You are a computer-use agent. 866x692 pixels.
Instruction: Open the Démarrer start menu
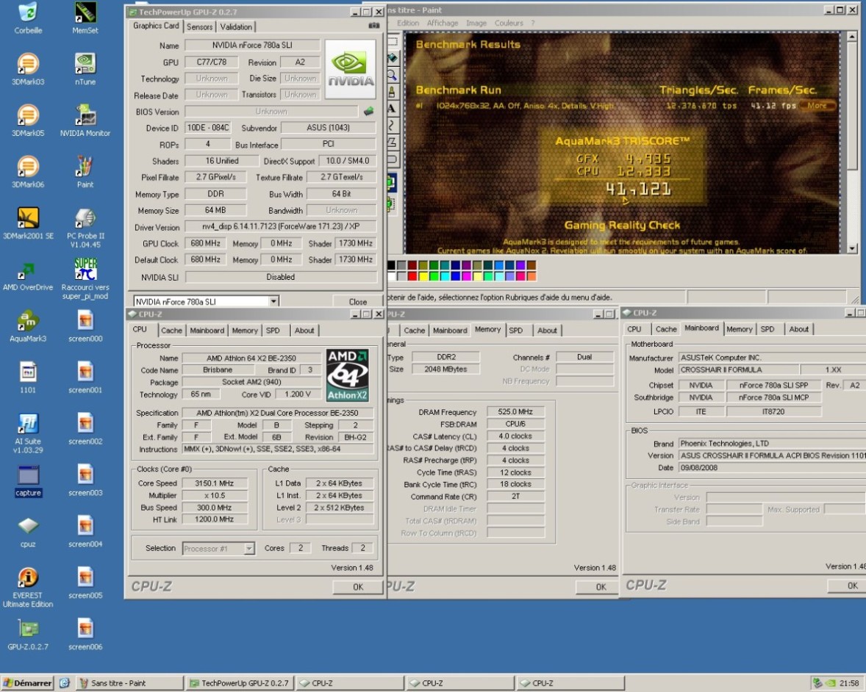click(27, 683)
